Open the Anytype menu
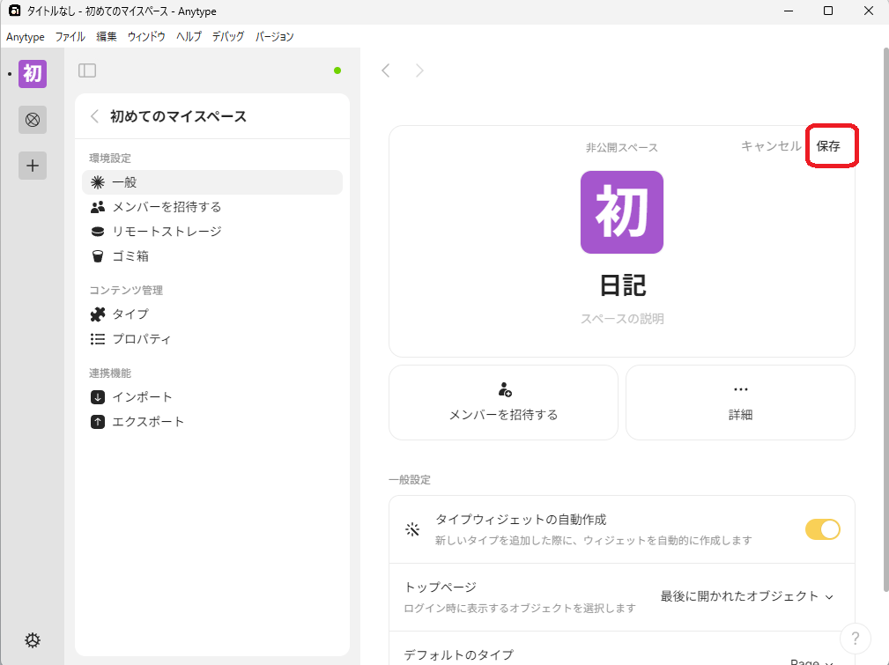The height and width of the screenshot is (665, 889). pyautogui.click(x=26, y=37)
